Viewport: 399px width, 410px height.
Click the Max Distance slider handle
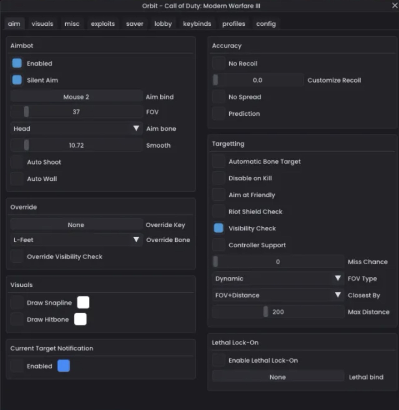266,312
